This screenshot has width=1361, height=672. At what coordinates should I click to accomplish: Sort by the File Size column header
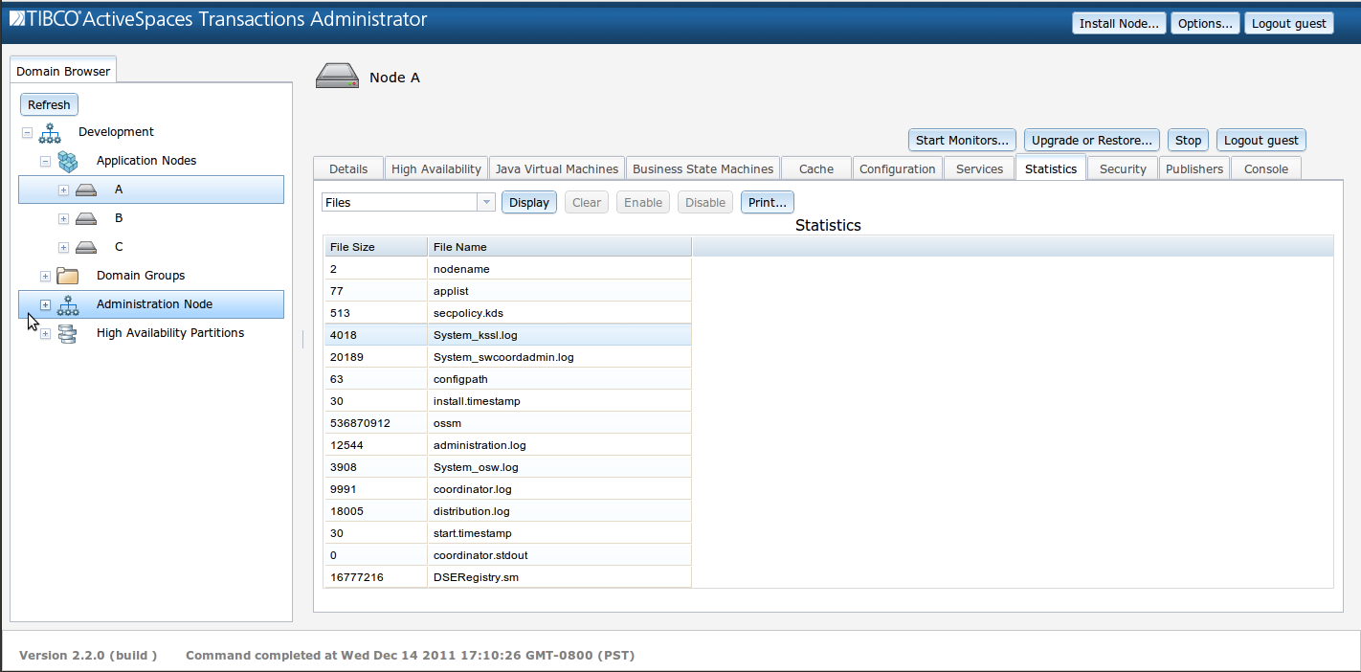[375, 247]
